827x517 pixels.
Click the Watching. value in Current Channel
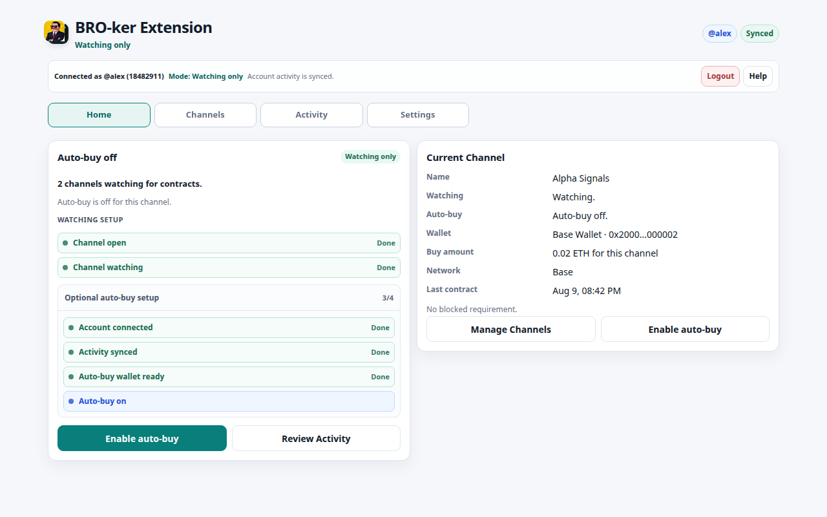coord(574,197)
